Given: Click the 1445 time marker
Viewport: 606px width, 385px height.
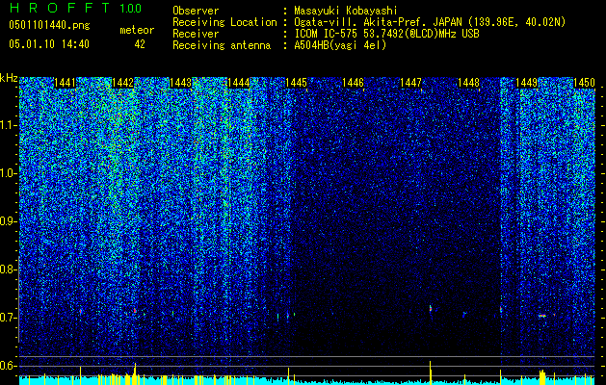Looking at the screenshot, I should coord(296,83).
